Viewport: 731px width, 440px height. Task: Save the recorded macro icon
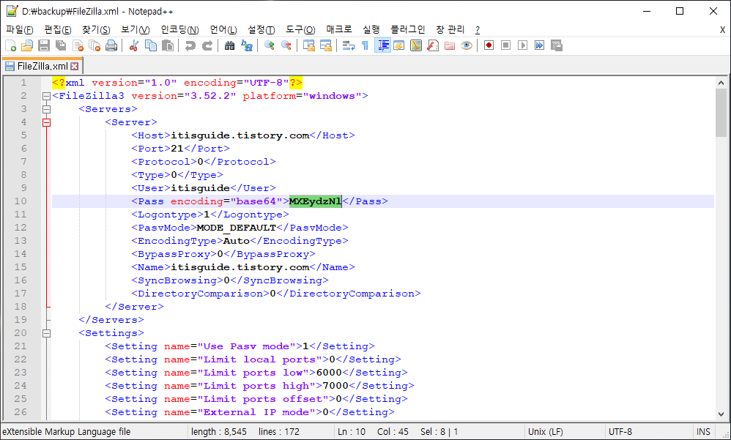pyautogui.click(x=556, y=45)
